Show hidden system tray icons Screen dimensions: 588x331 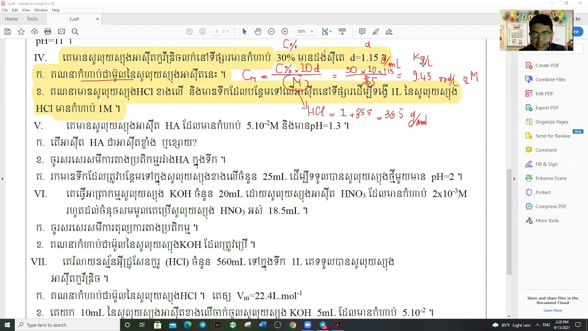(x=537, y=325)
